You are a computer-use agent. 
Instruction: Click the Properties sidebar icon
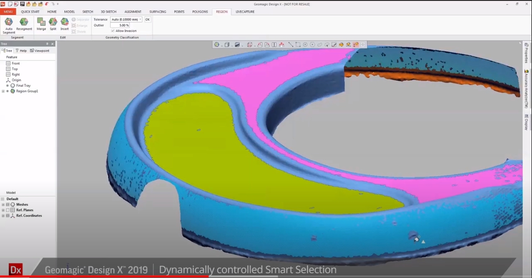(526, 52)
